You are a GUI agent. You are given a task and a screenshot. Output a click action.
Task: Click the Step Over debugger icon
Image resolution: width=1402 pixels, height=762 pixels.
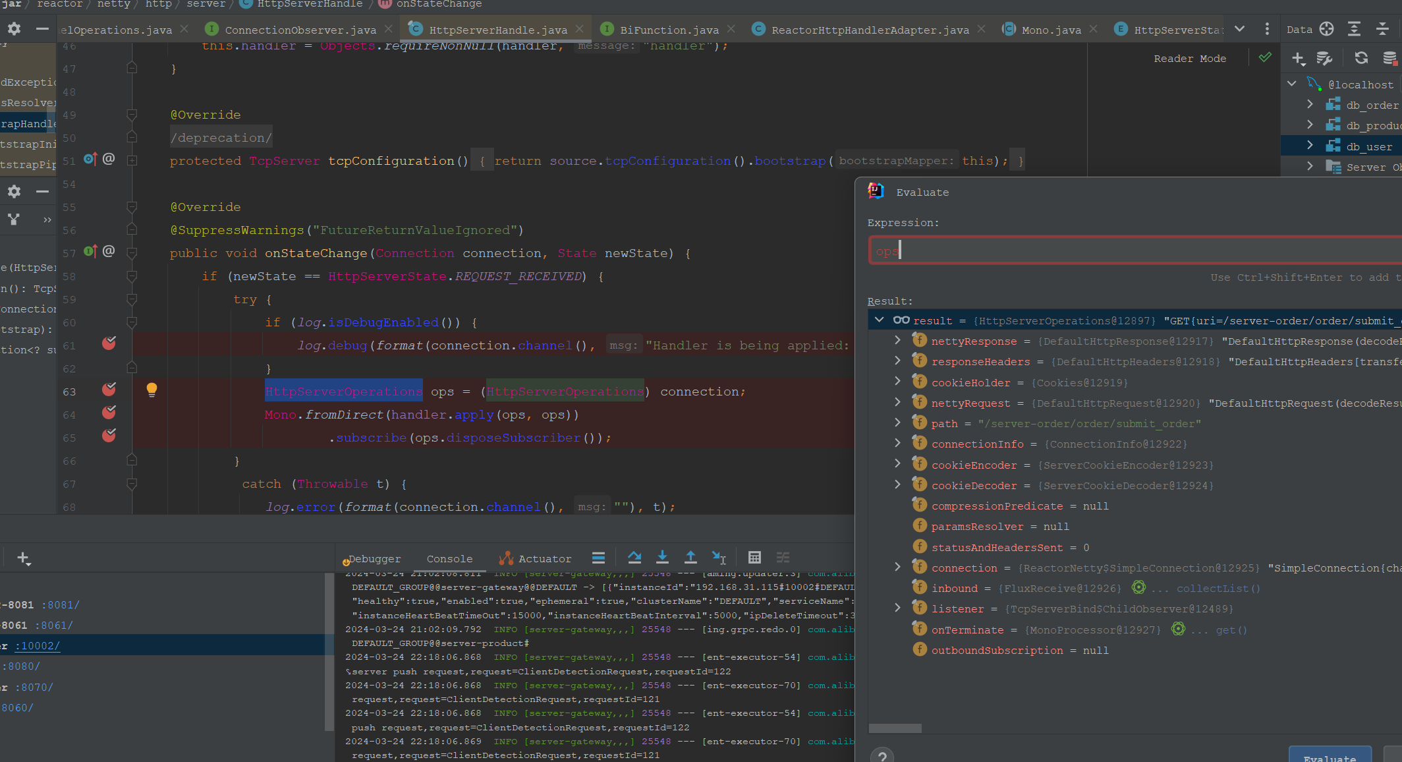pyautogui.click(x=634, y=558)
